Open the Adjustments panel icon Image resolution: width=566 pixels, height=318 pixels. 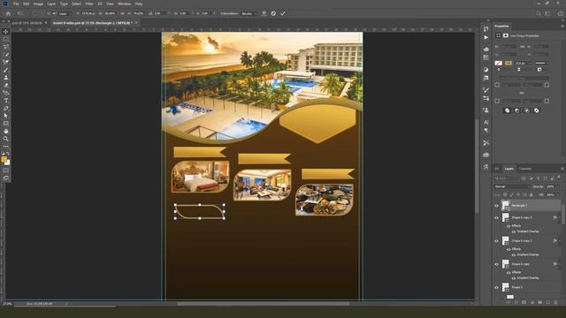[x=486, y=69]
